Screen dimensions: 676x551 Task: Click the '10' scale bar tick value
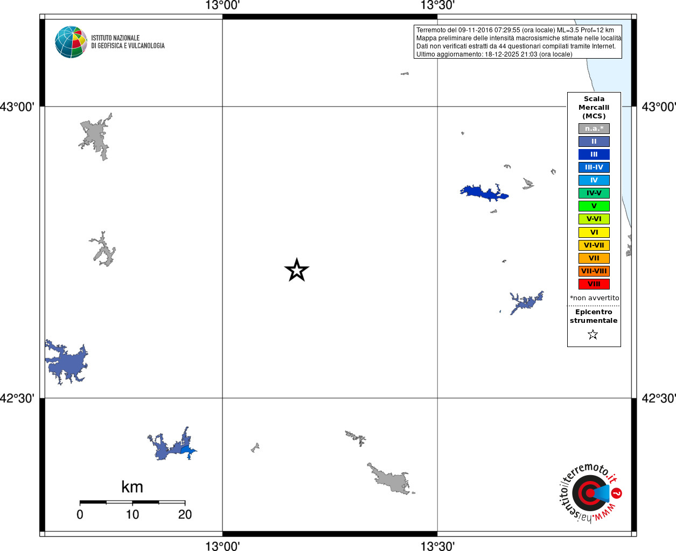pos(133,514)
